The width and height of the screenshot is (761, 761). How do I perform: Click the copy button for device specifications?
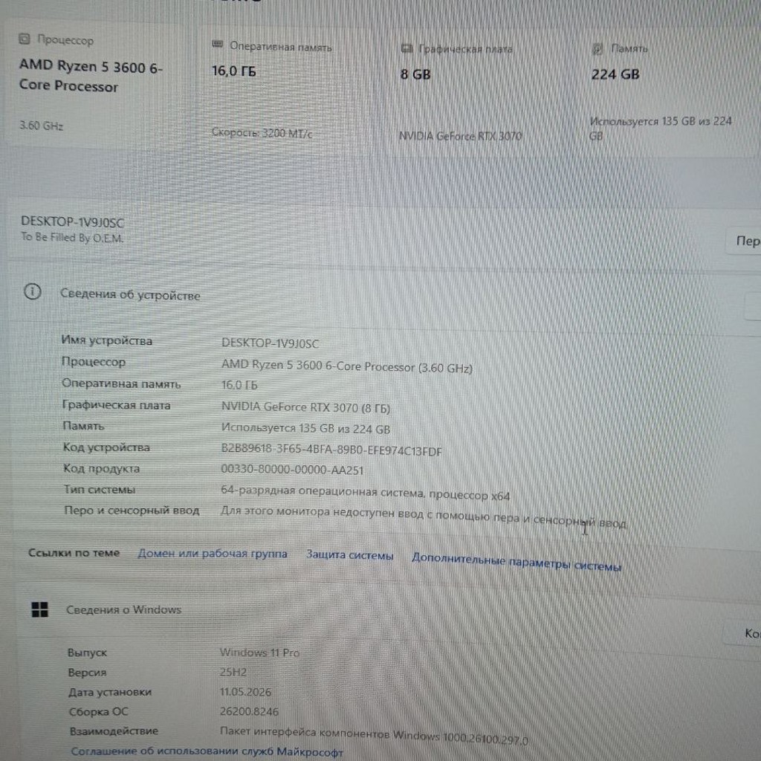[x=754, y=305]
